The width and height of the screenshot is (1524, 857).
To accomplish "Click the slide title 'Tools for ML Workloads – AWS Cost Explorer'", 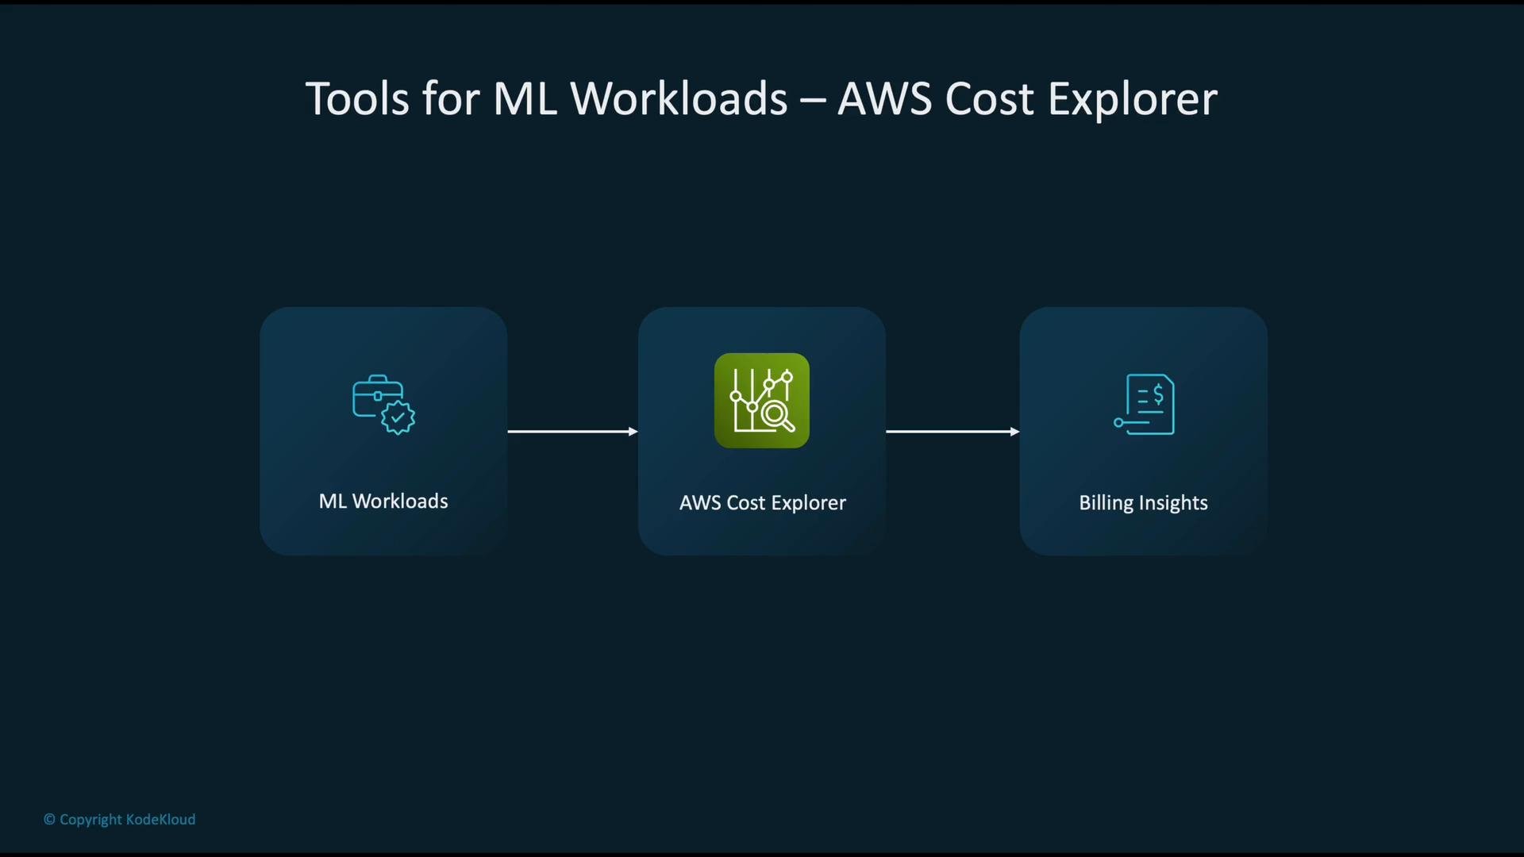I will pos(761,99).
